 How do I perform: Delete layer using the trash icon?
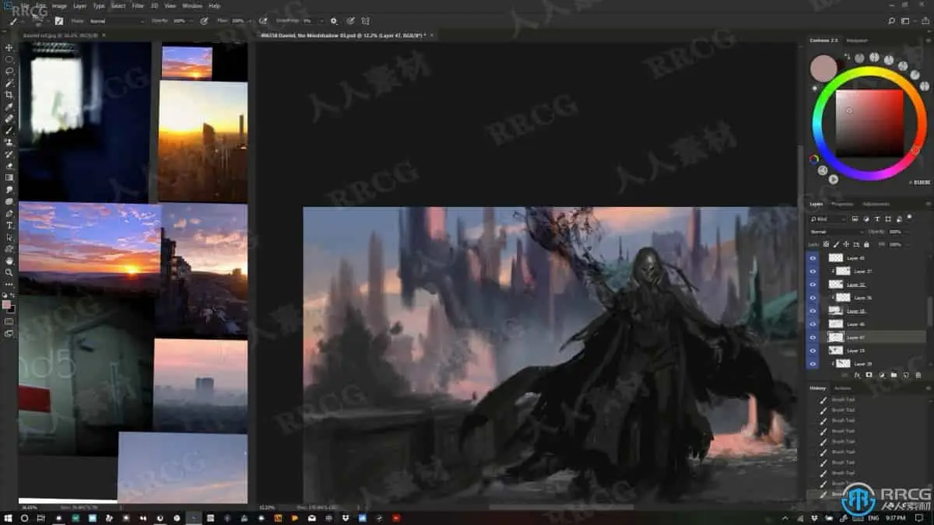point(918,375)
